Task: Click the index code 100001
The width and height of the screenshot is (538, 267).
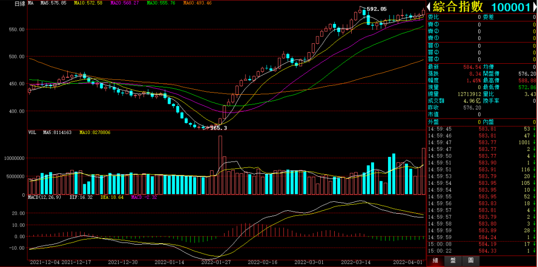Action: 511,7
